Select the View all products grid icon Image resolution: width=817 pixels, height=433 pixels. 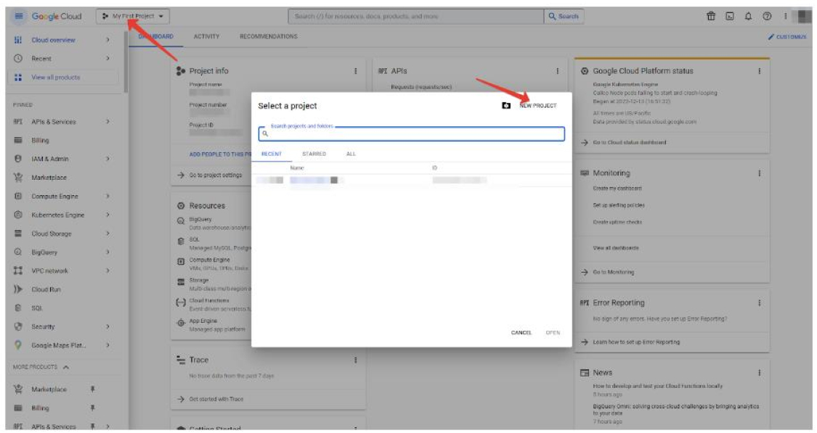[x=18, y=77]
